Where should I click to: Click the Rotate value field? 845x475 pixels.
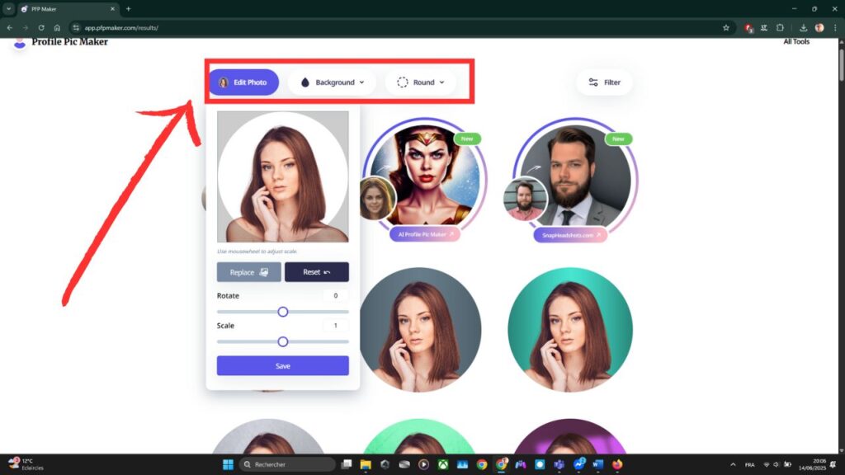click(x=335, y=296)
